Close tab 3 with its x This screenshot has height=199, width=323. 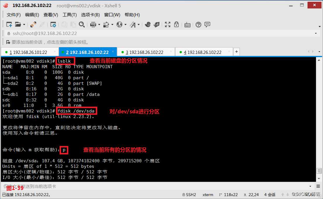[x=171, y=52]
